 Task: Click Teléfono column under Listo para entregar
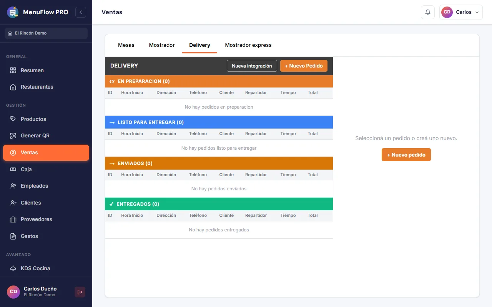(x=198, y=134)
